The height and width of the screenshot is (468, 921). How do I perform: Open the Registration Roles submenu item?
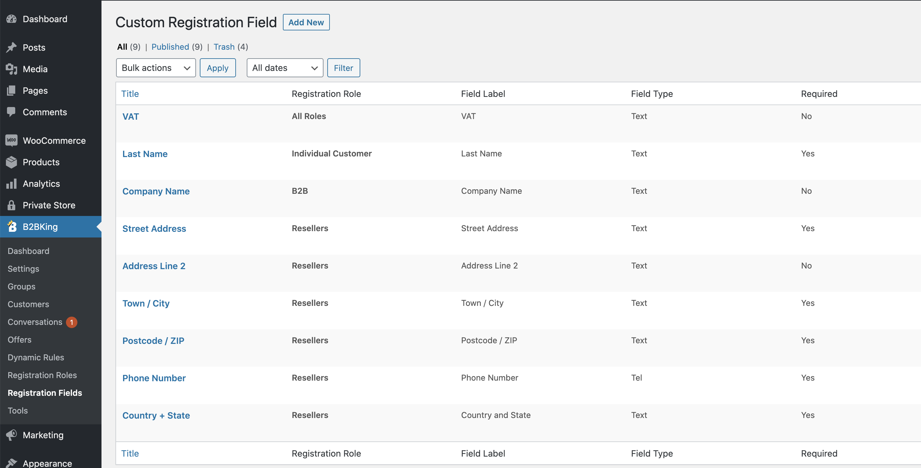pyautogui.click(x=42, y=375)
